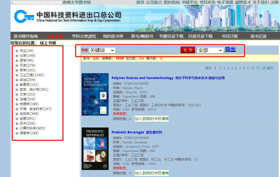Expand the 计算机科学(605) category plus icon
280x177 pixels.
tap(17, 128)
